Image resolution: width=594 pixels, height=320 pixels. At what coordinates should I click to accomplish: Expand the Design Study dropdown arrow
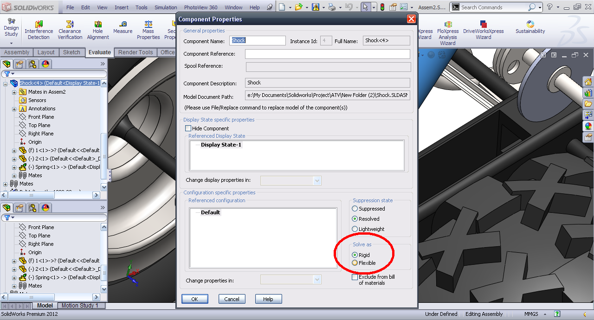click(x=11, y=43)
